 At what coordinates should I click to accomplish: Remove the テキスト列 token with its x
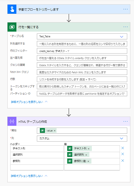89,149
